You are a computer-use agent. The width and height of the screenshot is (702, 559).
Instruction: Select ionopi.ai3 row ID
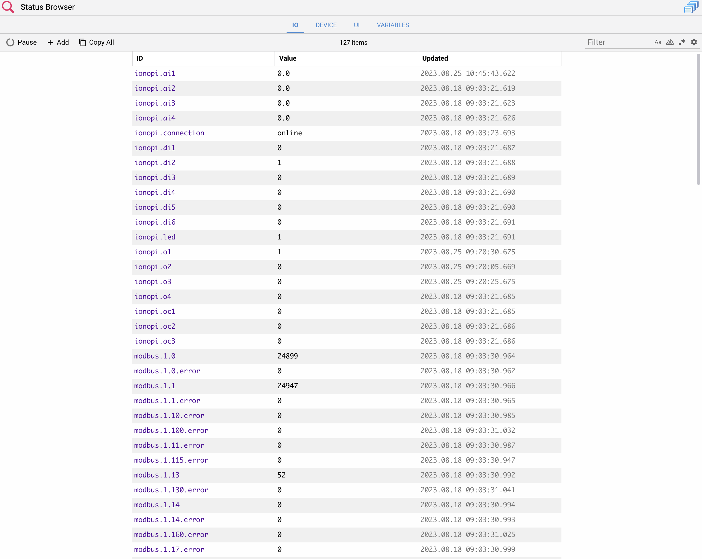tap(155, 104)
